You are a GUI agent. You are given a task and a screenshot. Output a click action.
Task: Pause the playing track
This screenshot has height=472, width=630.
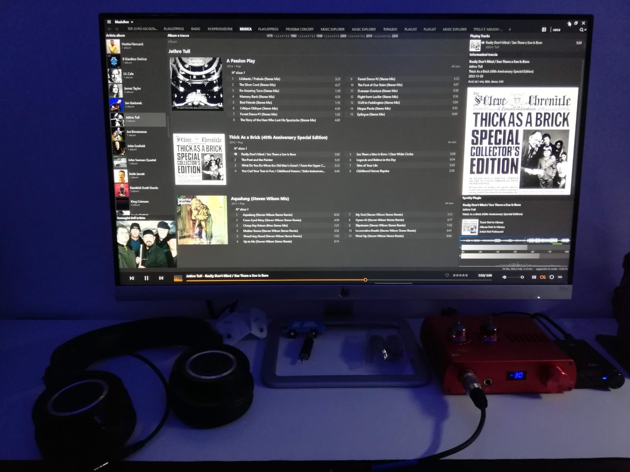tap(146, 278)
